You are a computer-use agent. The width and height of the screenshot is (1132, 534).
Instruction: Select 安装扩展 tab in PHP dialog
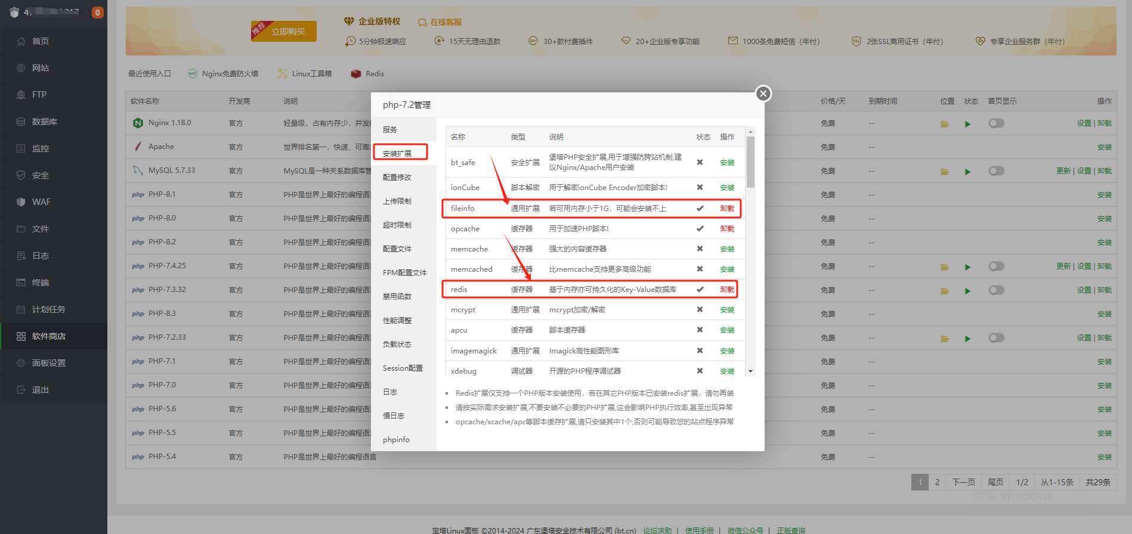click(x=400, y=153)
